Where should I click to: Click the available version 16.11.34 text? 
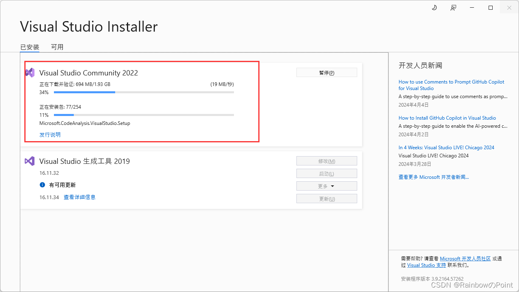49,198
